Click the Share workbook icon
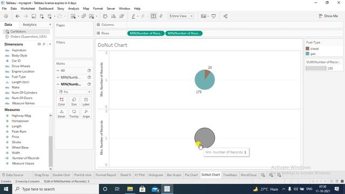This screenshot has height=194, width=345. [225, 16]
